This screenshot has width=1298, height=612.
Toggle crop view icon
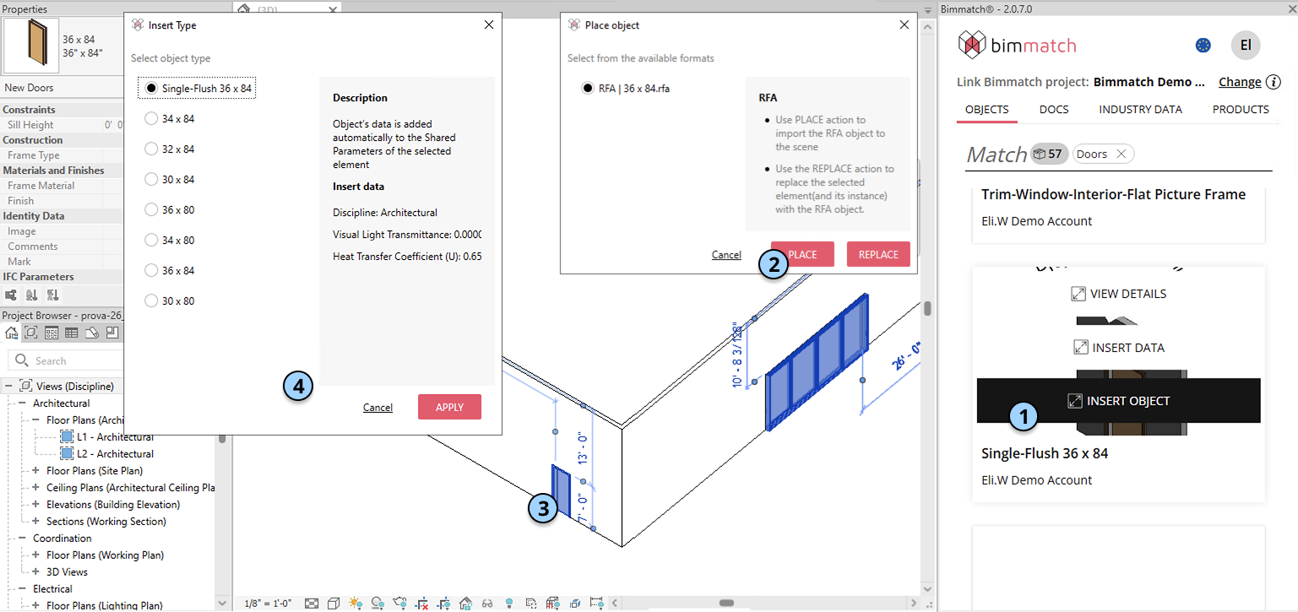[x=421, y=604]
